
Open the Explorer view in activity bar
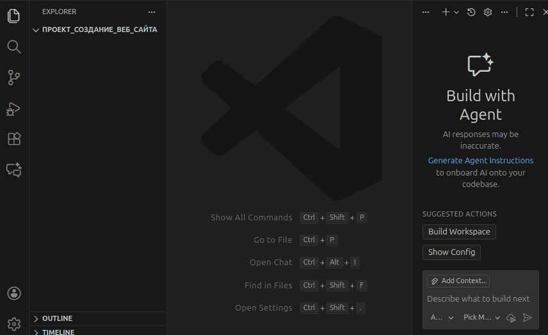(14, 16)
